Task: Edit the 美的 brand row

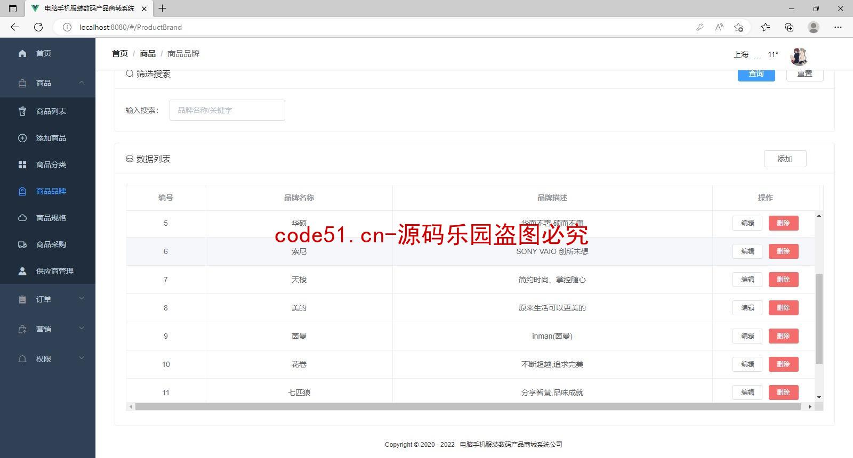Action: pyautogui.click(x=747, y=308)
